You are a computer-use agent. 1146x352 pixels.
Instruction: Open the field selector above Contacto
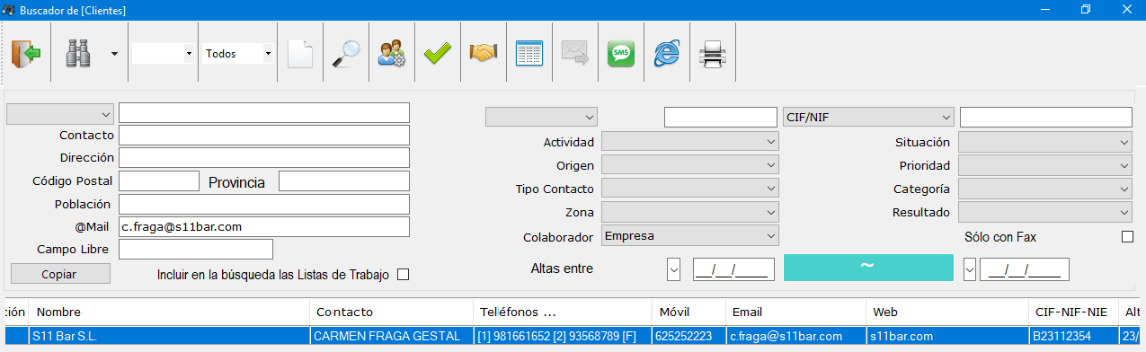click(60, 114)
